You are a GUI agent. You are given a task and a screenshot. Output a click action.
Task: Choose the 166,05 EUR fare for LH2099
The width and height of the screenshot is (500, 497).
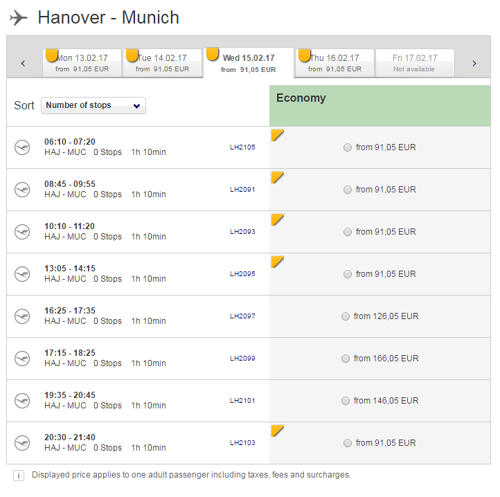(x=346, y=359)
